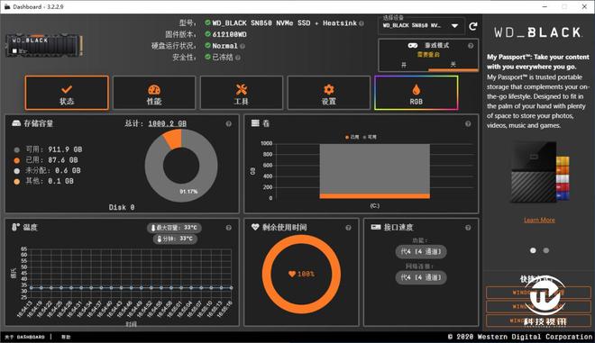Viewport: 595px width, 343px height.
Task: Click the info icon beside Normal status
Action: point(243,46)
